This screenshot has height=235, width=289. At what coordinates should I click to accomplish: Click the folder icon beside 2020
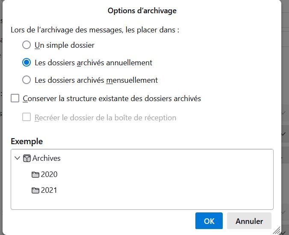coord(35,174)
